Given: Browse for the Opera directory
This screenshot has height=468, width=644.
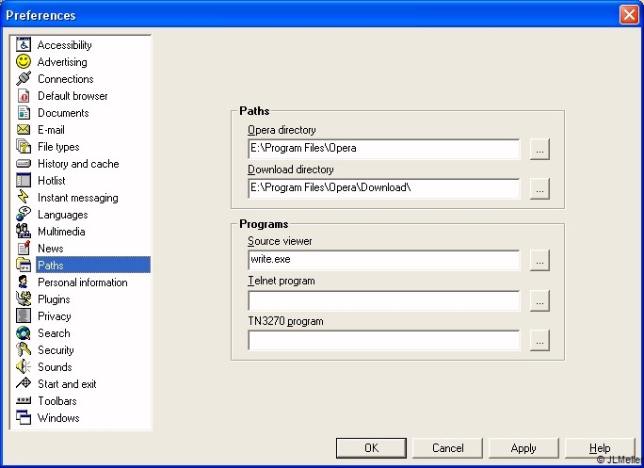Looking at the screenshot, I should click(x=539, y=149).
